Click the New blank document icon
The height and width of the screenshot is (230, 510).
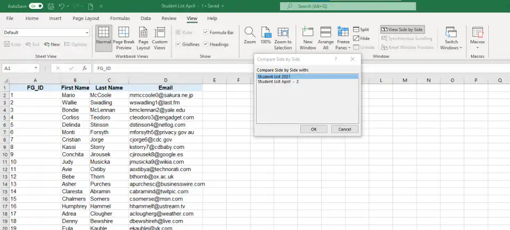[x=91, y=6]
